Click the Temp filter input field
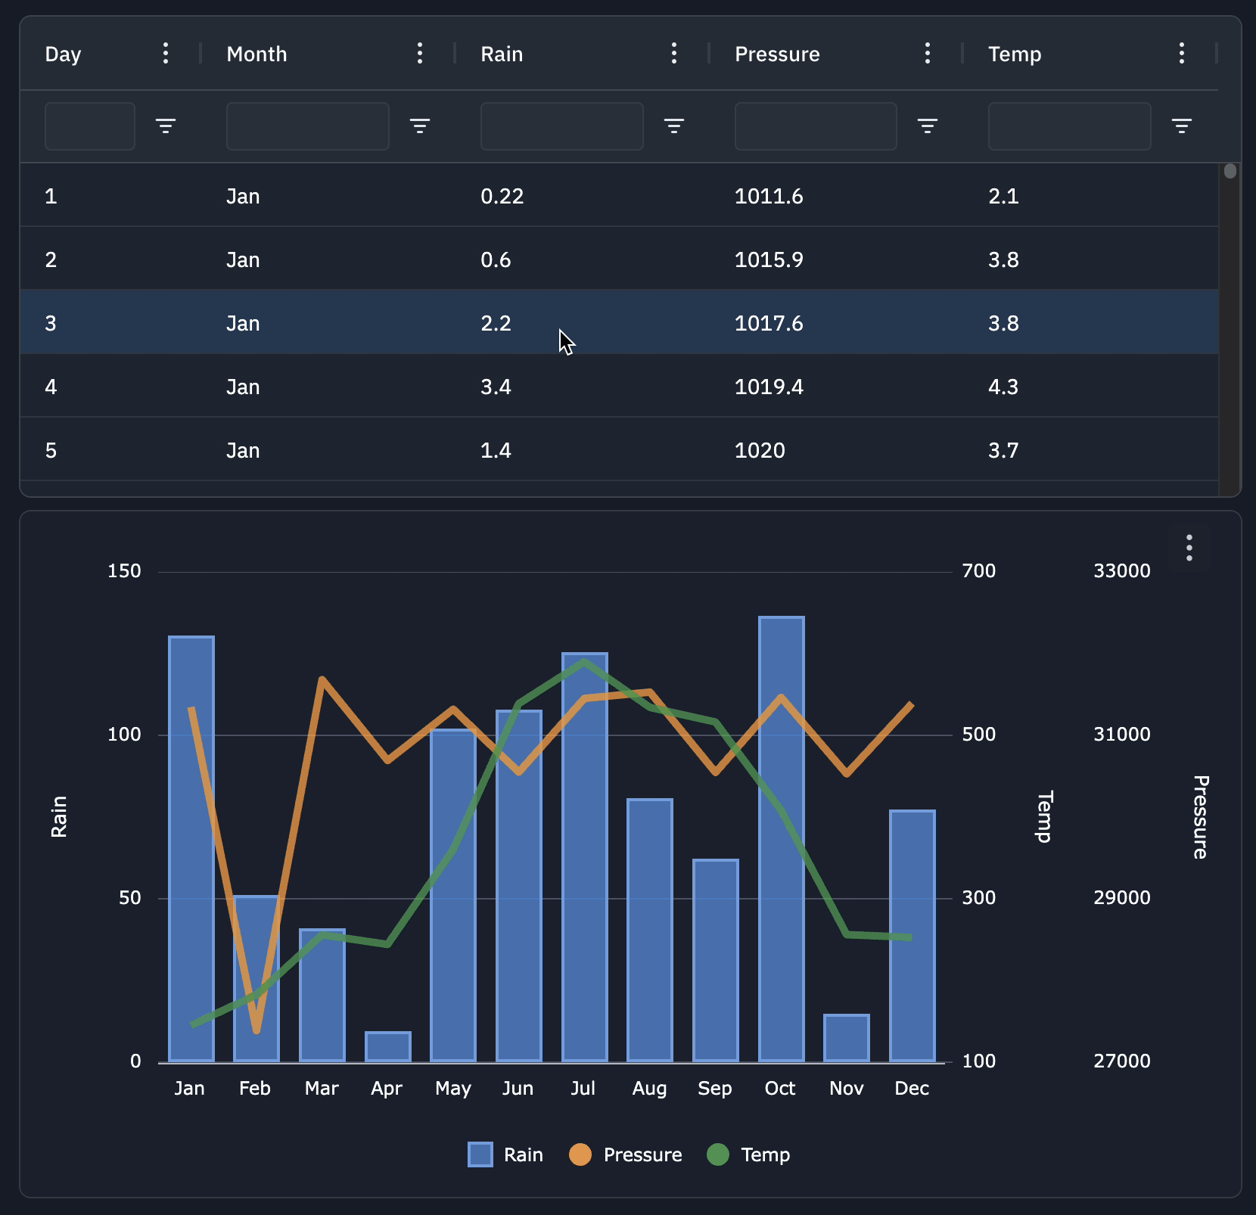Screen dimensions: 1256x1215 click(x=1070, y=126)
